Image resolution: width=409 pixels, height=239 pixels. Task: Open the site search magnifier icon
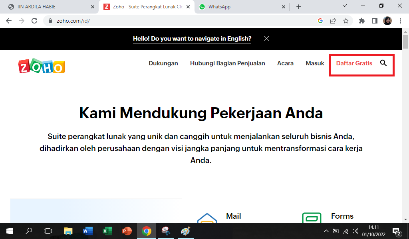point(383,63)
